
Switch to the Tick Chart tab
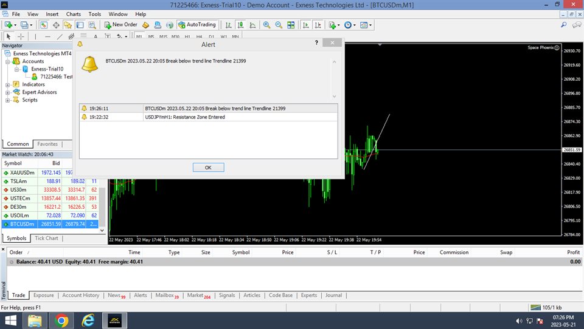[x=47, y=239]
